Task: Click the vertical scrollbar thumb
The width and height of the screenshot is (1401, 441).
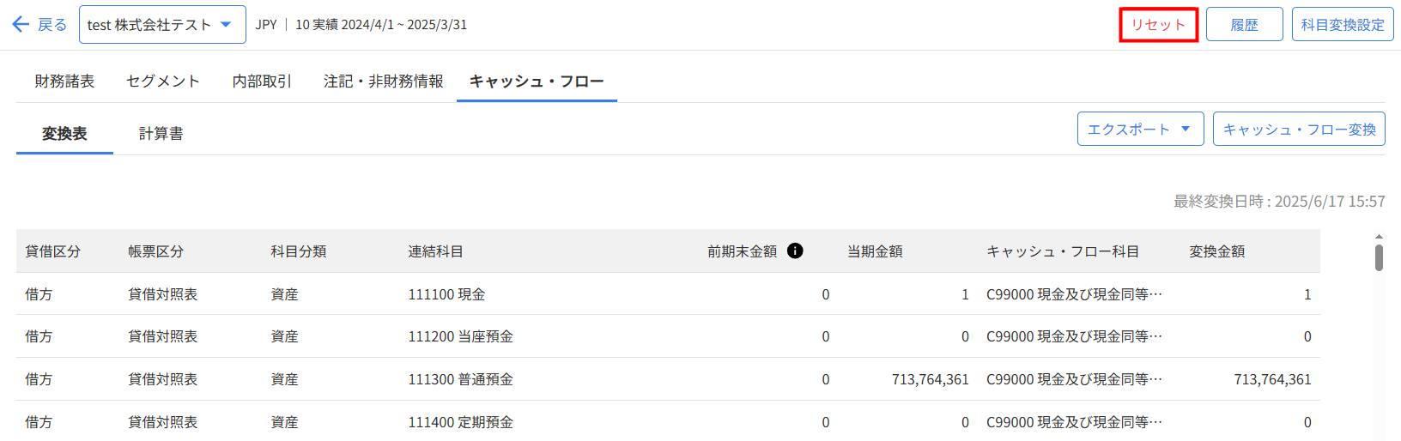Action: pos(1379,257)
